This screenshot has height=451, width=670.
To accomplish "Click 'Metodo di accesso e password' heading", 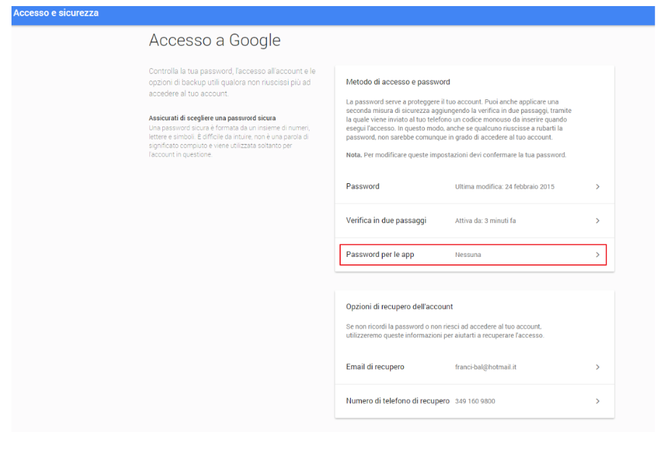I will [398, 82].
